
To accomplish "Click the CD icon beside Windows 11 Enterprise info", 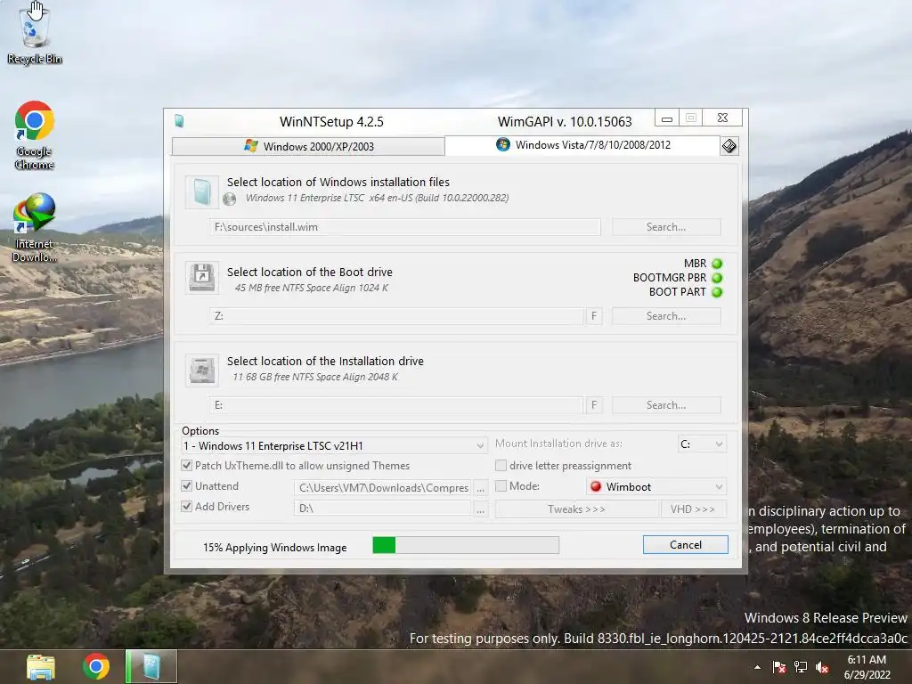I will [x=230, y=199].
